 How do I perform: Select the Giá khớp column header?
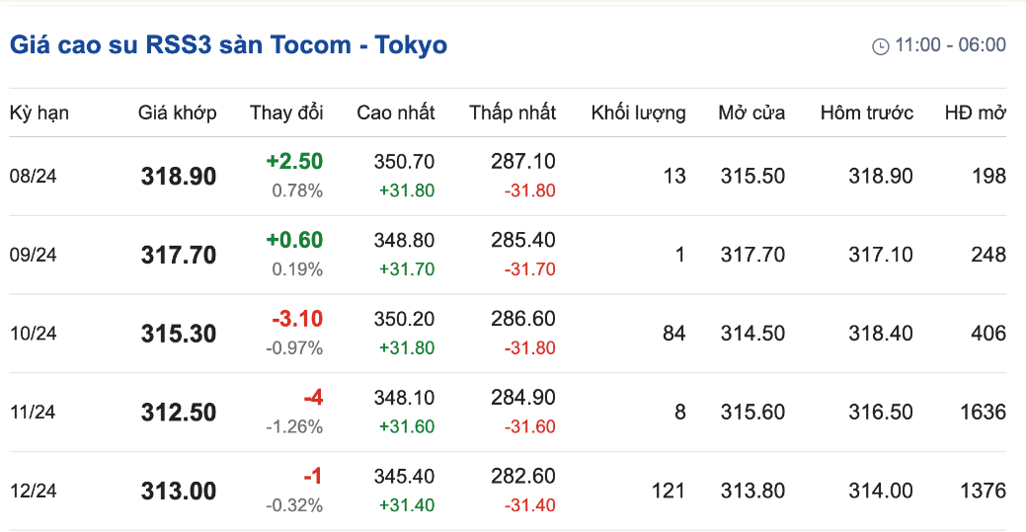tap(178, 113)
